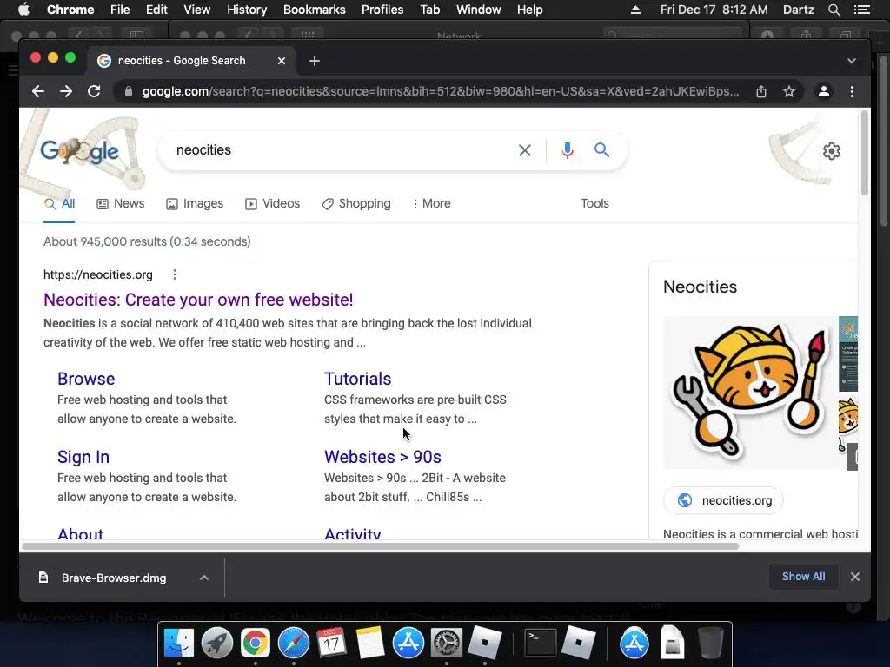Viewport: 890px width, 667px height.
Task: Open the Websites > 90s sitelink
Action: pyautogui.click(x=382, y=457)
